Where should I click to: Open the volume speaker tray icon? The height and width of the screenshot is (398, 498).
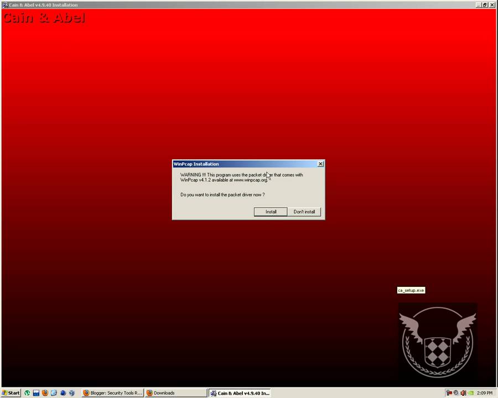(x=463, y=393)
